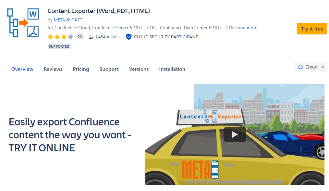The image size is (329, 191).
Task: Play the Content Exporter video
Action: (235, 134)
